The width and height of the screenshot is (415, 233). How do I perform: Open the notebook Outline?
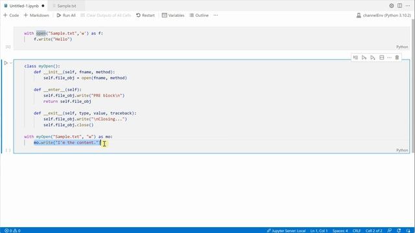click(x=199, y=16)
